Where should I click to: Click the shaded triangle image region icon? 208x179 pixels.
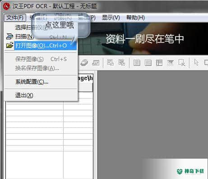(171, 63)
